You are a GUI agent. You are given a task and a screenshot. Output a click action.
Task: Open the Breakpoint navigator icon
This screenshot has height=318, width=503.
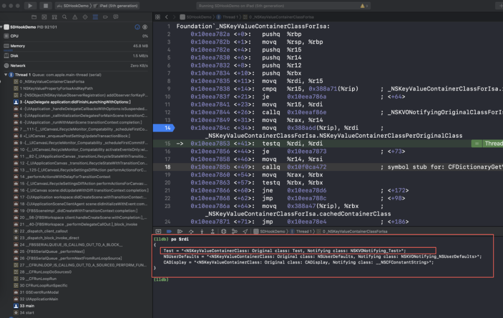point(106,17)
